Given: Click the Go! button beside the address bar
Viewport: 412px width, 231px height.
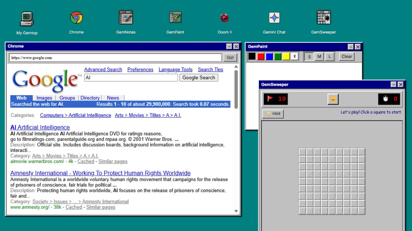Looking at the screenshot, I should pos(230,58).
